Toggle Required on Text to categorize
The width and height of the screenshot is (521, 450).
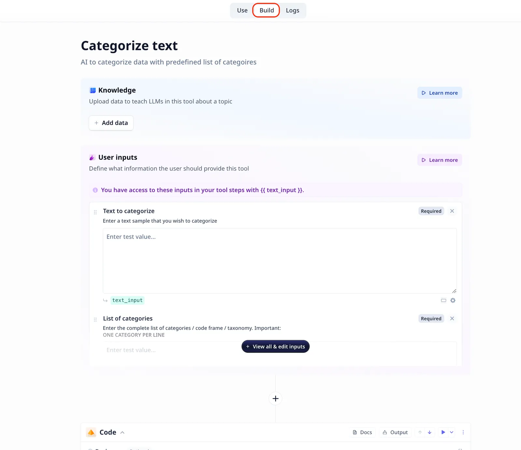(x=431, y=211)
